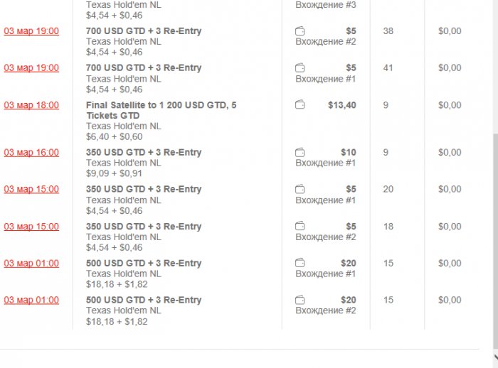Open 03 мар 01:00 link for Вхождение #2 entry
Image resolution: width=498 pixels, height=368 pixels.
tap(31, 301)
